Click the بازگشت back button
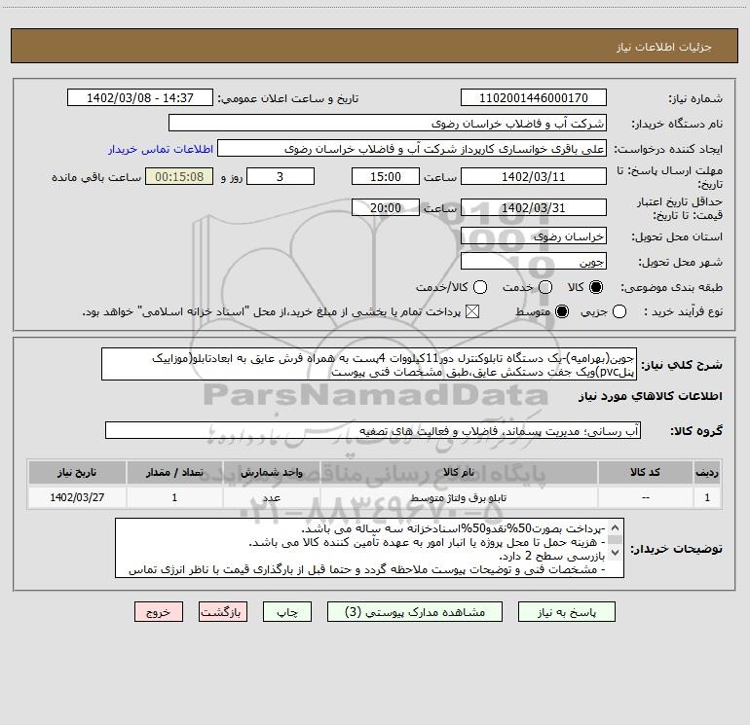The width and height of the screenshot is (750, 725). pyautogui.click(x=223, y=612)
